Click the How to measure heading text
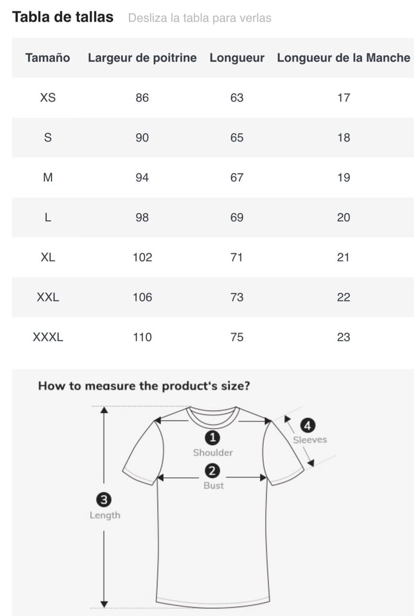 coord(144,386)
